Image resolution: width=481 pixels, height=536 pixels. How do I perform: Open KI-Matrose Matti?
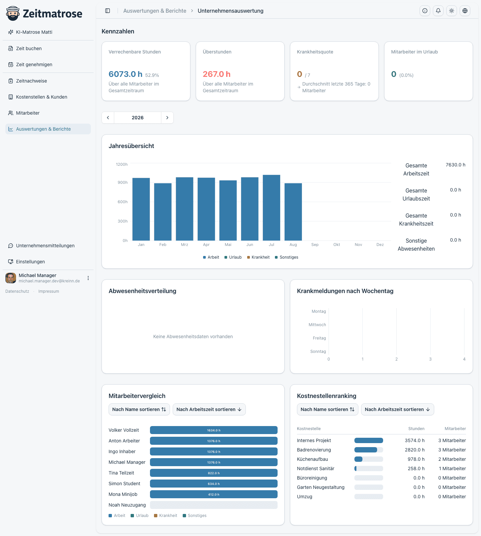click(x=48, y=32)
